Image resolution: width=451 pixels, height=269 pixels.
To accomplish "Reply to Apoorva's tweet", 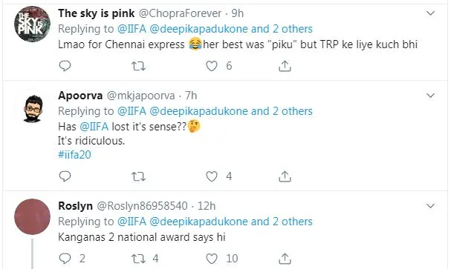I will 65,176.
